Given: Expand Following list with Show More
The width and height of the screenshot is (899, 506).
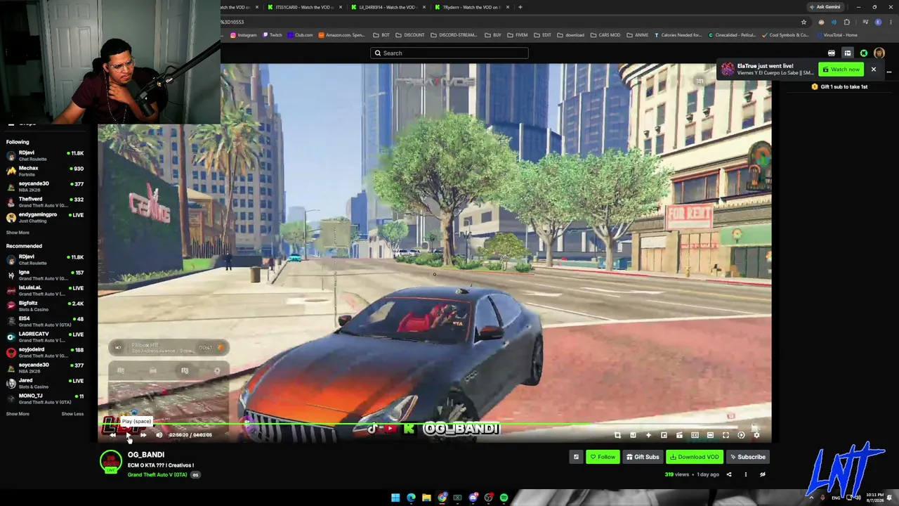Looking at the screenshot, I should [x=18, y=233].
